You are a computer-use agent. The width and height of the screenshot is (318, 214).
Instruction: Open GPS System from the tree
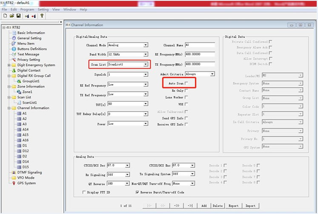pos(26,183)
